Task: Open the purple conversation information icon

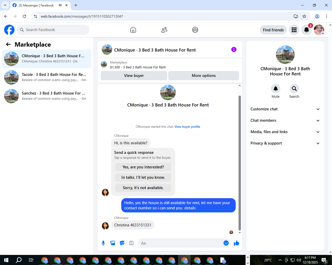Action: tap(234, 49)
